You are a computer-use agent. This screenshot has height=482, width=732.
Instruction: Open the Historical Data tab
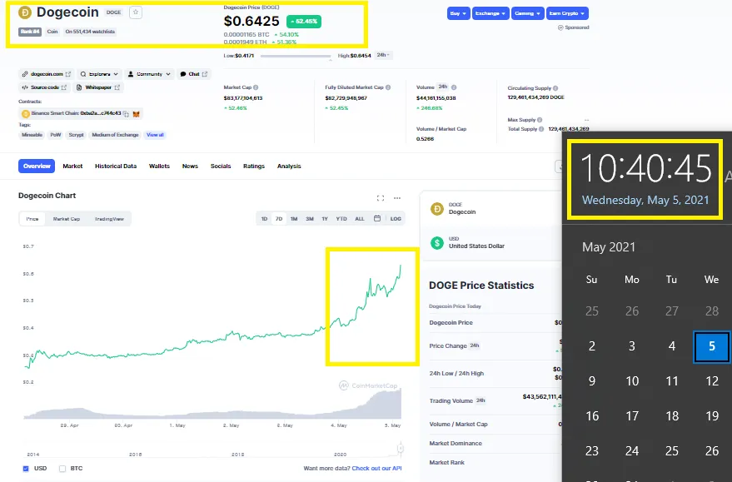click(x=116, y=166)
